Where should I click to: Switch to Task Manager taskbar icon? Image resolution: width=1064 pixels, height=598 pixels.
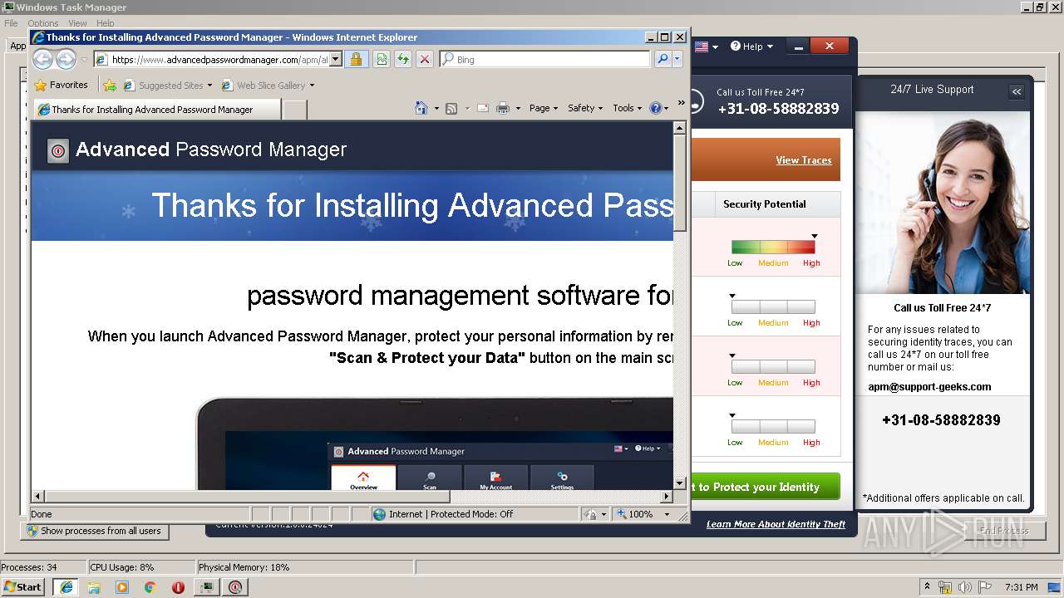(x=206, y=587)
